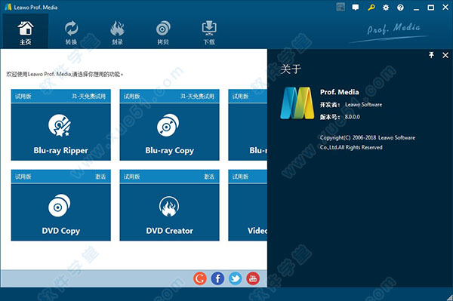Open the Twitter page icon
Screen dimensions: 453x301
point(235,278)
